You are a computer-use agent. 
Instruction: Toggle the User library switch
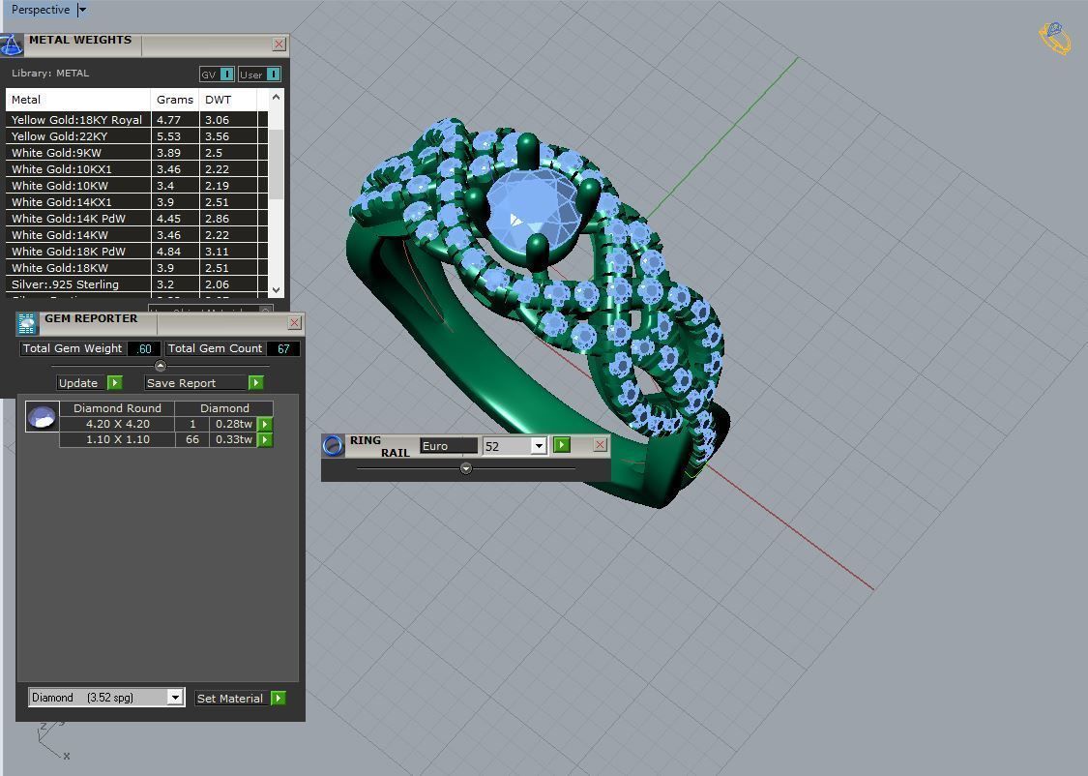click(x=259, y=75)
